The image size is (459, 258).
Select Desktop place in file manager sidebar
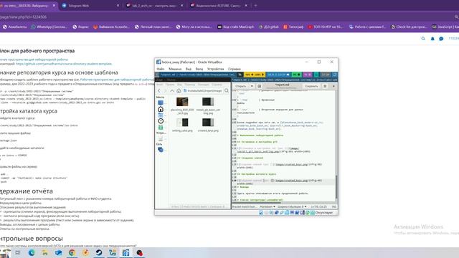tap(161, 102)
